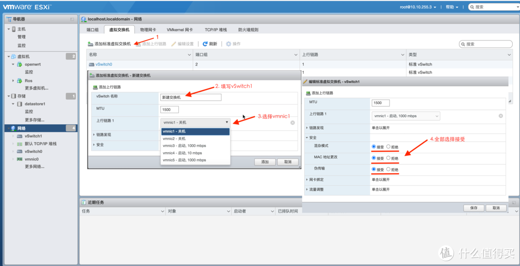Click Add (添加) button in new switch dialog
This screenshot has width=520, height=266.
click(x=265, y=162)
